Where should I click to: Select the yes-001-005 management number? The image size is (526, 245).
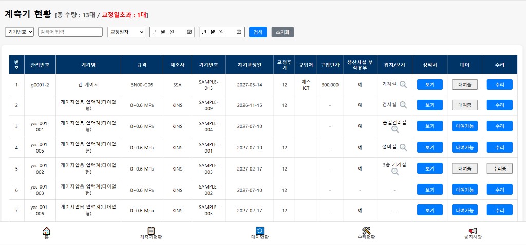[x=40, y=147]
